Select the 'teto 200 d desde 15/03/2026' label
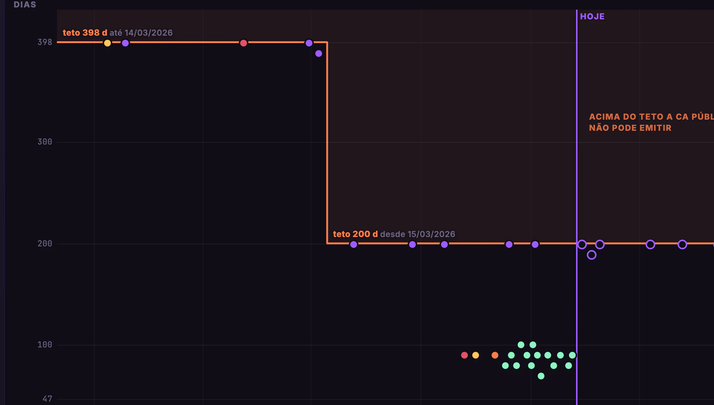714x405 pixels. pos(394,234)
